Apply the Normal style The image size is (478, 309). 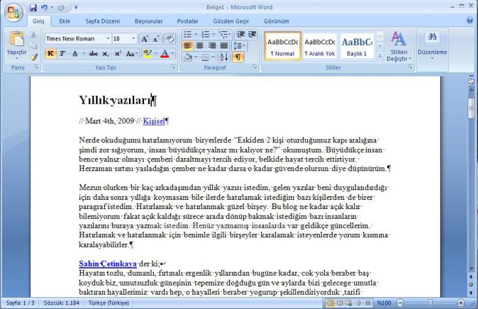coord(283,46)
